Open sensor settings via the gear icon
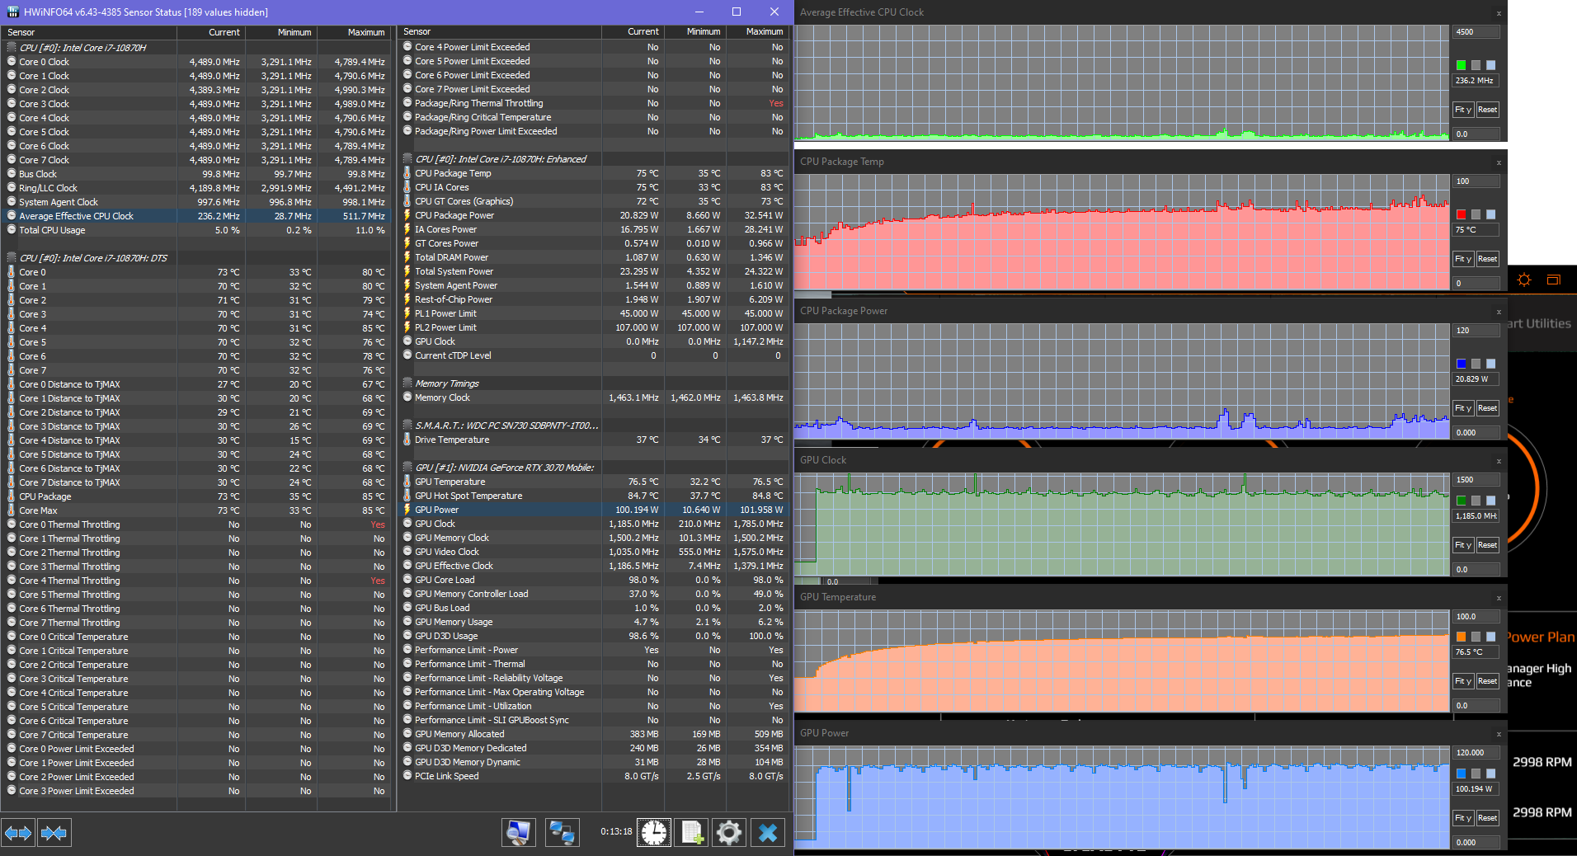Image resolution: width=1577 pixels, height=856 pixels. point(729,833)
